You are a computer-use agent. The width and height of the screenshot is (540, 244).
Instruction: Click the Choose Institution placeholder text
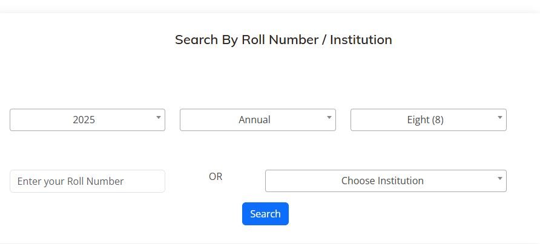382,181
